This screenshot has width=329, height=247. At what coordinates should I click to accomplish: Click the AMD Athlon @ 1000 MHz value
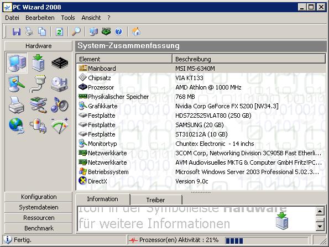pyautogui.click(x=208, y=87)
